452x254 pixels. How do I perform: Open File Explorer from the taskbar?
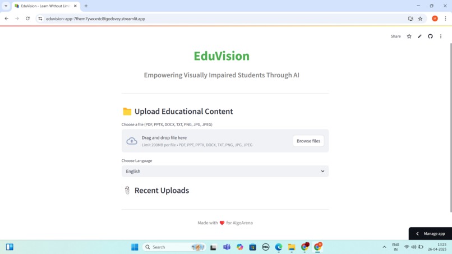[x=292, y=247]
